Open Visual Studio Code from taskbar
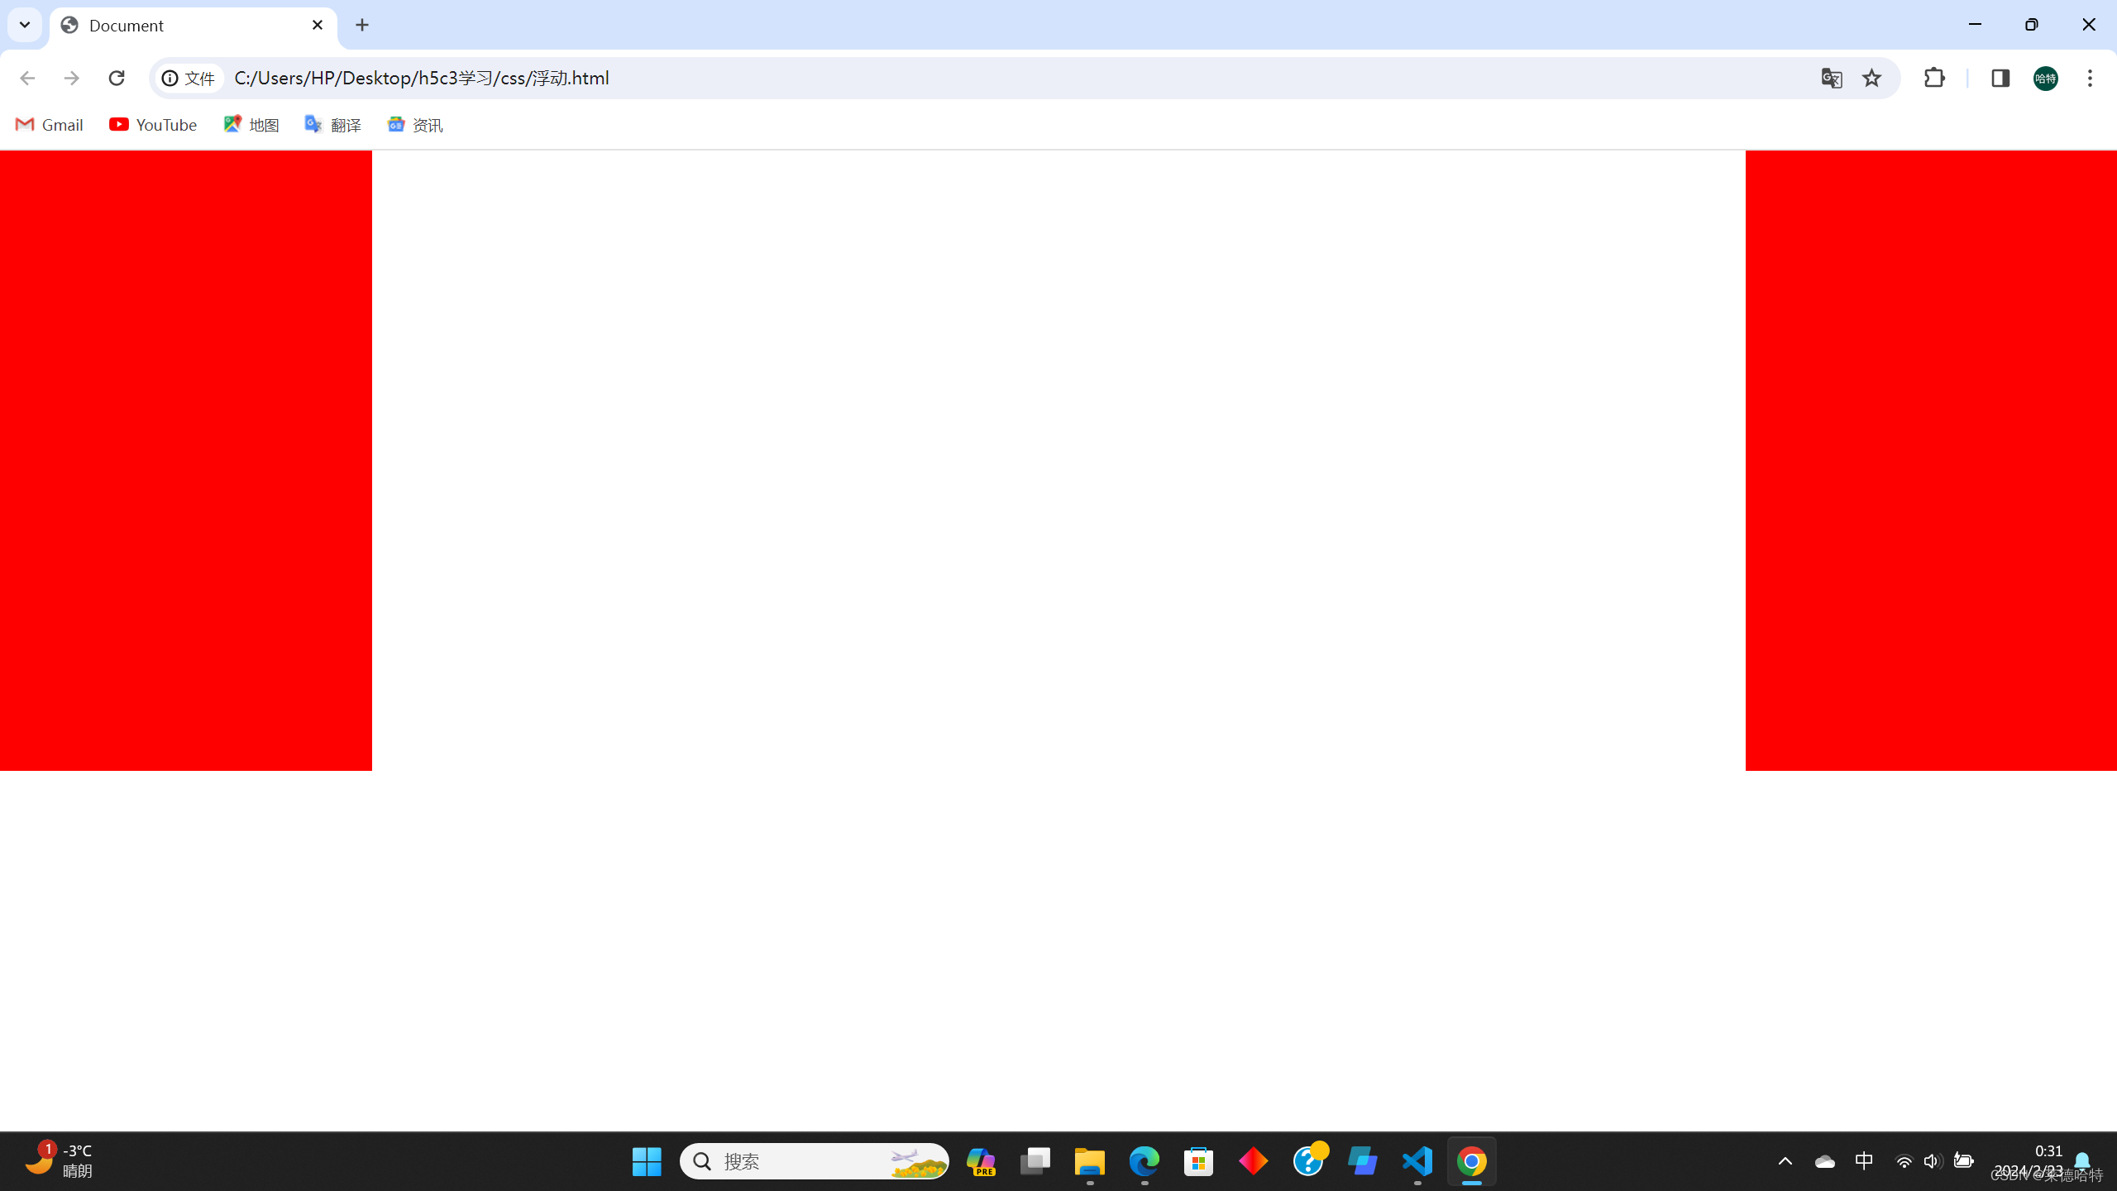 point(1417,1161)
